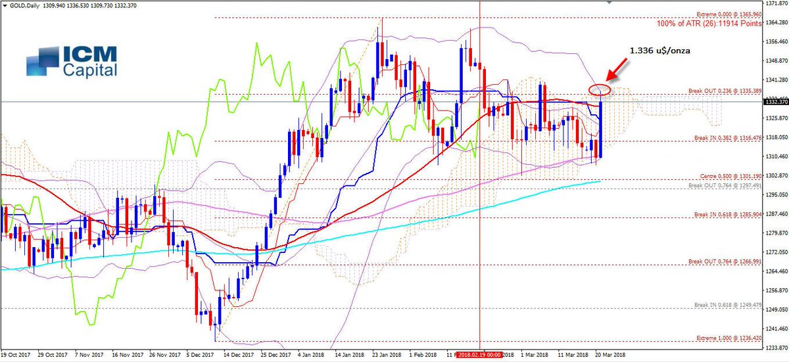Click the 100% of ATR (26):11914 Points label

pyautogui.click(x=709, y=23)
